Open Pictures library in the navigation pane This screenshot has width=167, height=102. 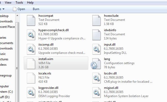tap(4, 59)
